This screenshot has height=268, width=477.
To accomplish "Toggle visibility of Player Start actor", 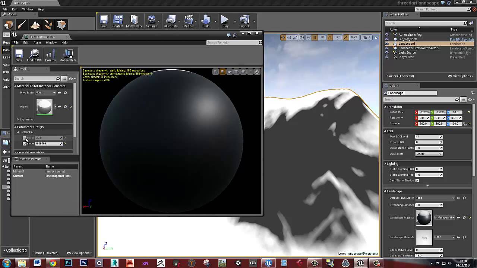I will 386,57.
